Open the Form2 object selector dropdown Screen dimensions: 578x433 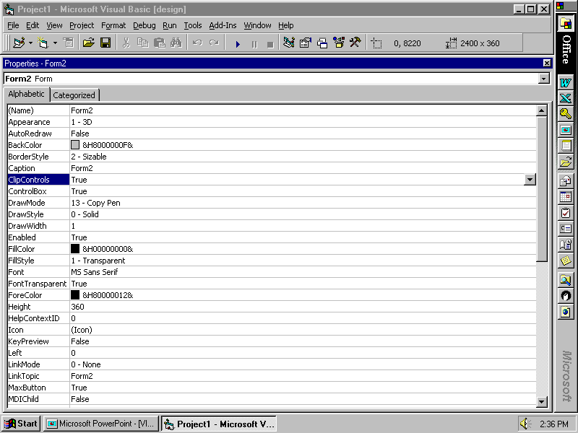[544, 79]
